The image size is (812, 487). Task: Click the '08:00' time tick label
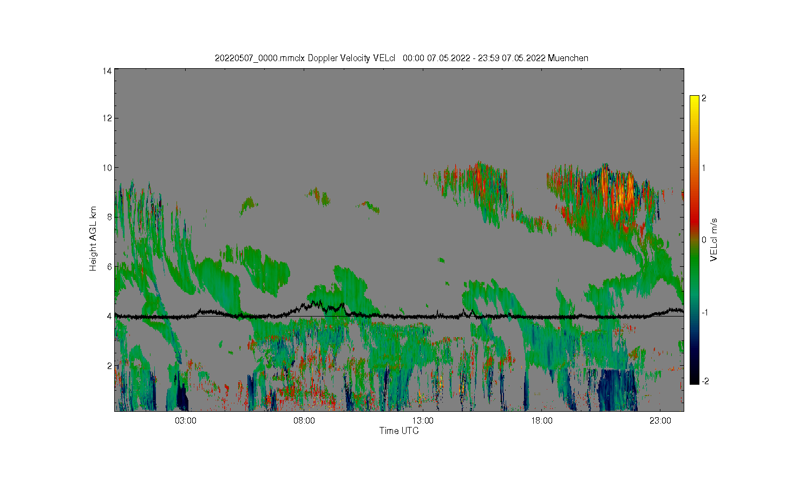coord(304,421)
